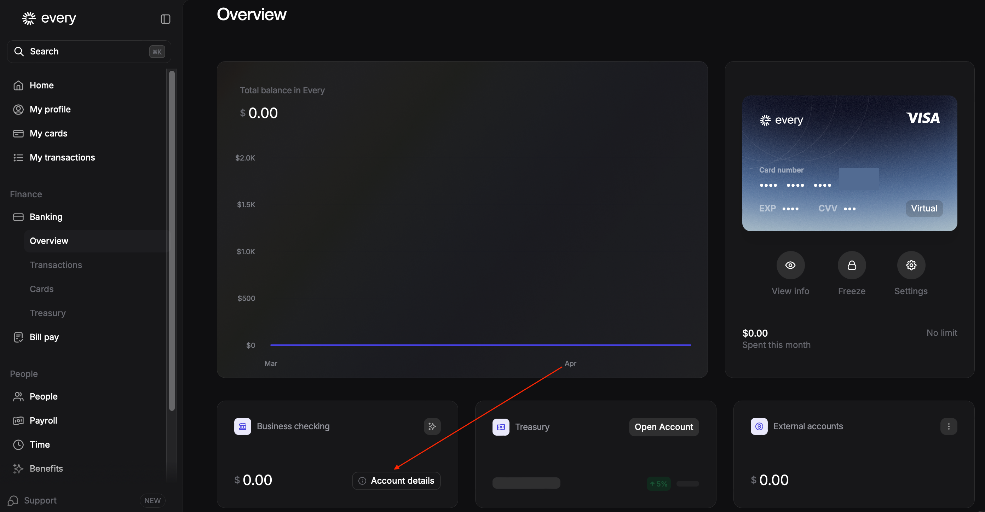Click the every logo icon
Viewport: 985px width, 512px height.
click(29, 18)
